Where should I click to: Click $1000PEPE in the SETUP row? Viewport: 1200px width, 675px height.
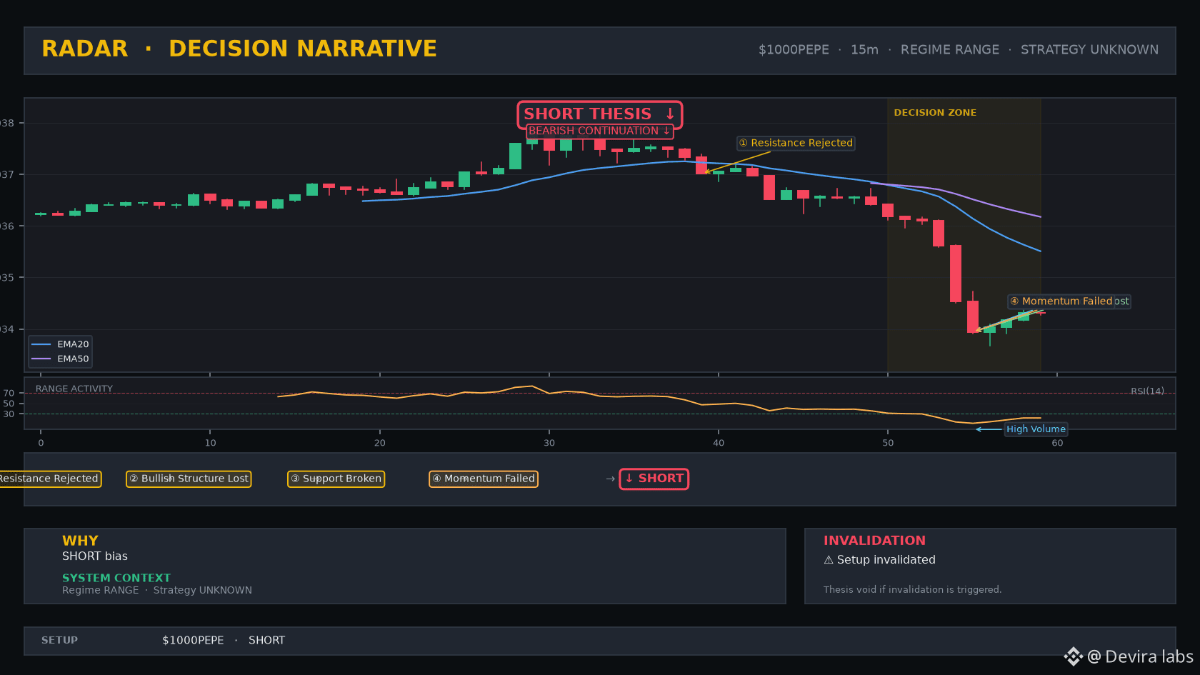click(193, 641)
